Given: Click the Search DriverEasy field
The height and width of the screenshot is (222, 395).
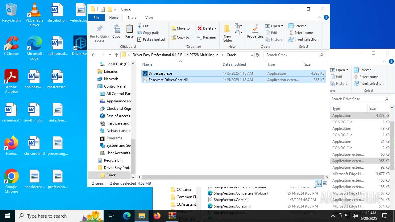Looking at the screenshot, I should tap(360, 99).
